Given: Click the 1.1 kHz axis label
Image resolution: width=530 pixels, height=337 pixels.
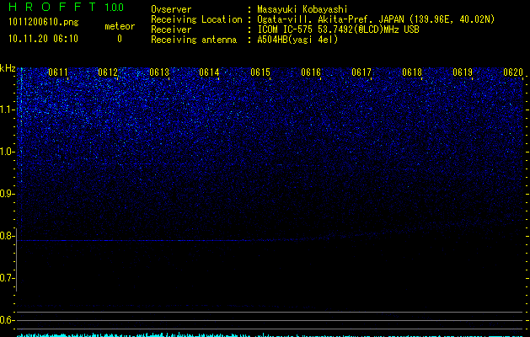Looking at the screenshot, I should [7, 110].
